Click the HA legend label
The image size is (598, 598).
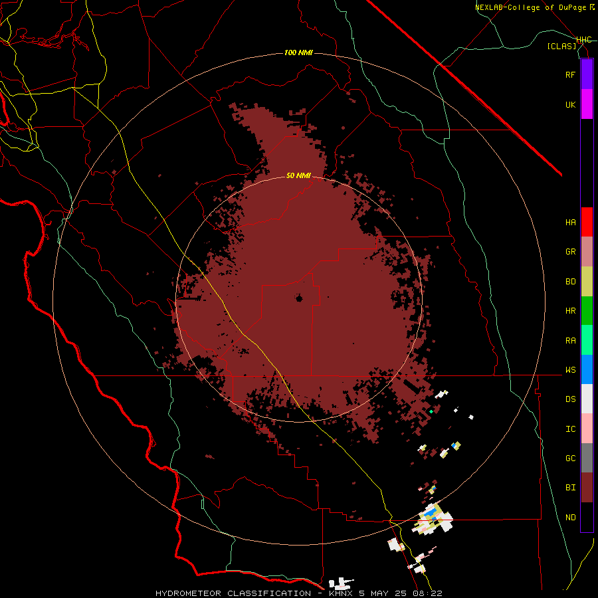570,223
